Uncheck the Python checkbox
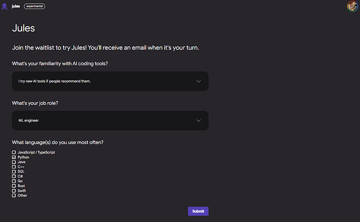This screenshot has height=222, width=360. click(x=14, y=157)
